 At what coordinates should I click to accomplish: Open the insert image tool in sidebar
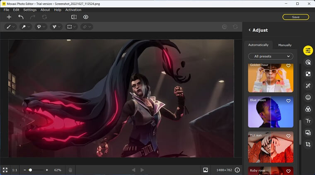(x=308, y=132)
